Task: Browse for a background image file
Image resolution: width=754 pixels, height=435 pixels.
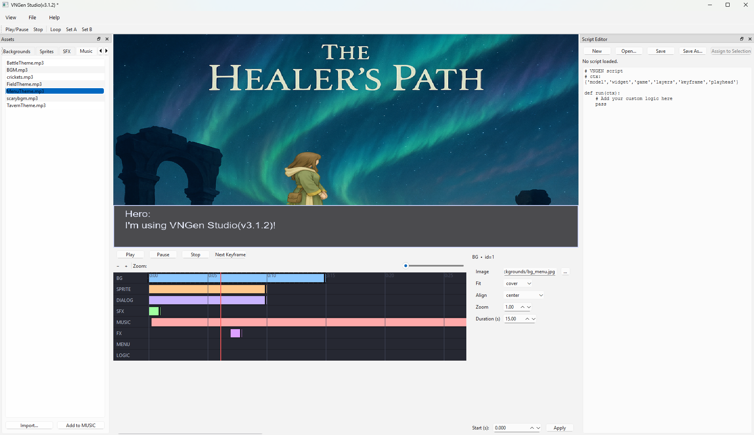Action: [x=565, y=272]
